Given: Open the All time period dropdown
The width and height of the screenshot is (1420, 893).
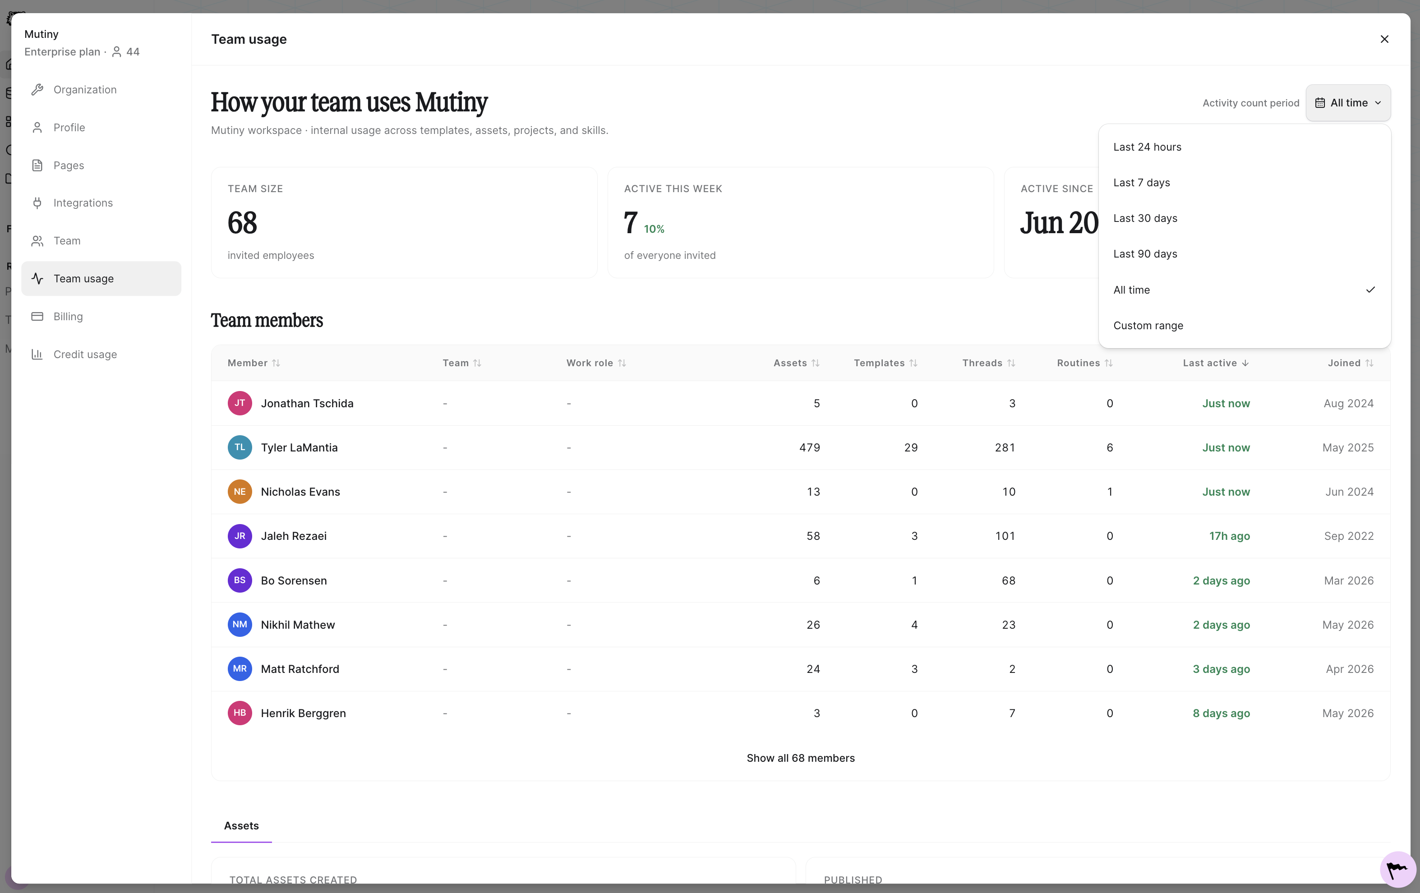Looking at the screenshot, I should pyautogui.click(x=1348, y=102).
